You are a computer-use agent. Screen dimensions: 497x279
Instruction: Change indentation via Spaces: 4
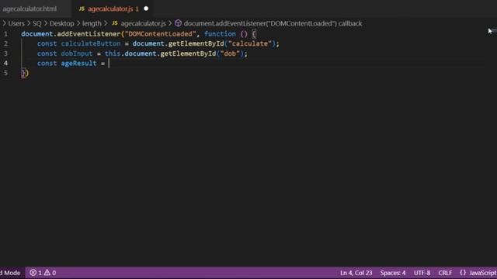pyautogui.click(x=393, y=273)
